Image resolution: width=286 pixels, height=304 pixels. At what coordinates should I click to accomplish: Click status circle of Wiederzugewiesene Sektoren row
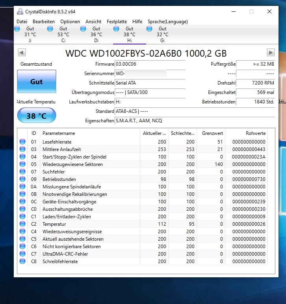pyautogui.click(x=22, y=164)
